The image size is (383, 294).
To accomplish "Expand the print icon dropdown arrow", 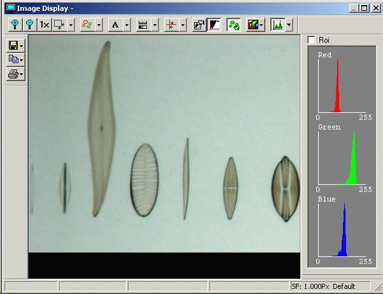I will pyautogui.click(x=22, y=75).
